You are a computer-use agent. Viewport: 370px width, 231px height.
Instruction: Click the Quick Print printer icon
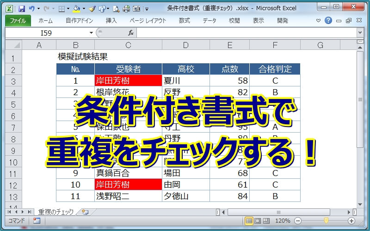(x=126, y=9)
